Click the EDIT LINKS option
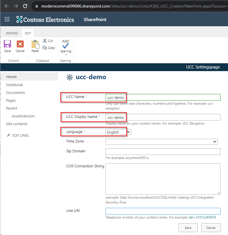The image size is (228, 235). point(20,136)
